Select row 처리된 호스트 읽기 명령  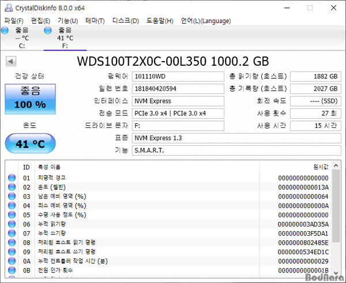(168, 243)
